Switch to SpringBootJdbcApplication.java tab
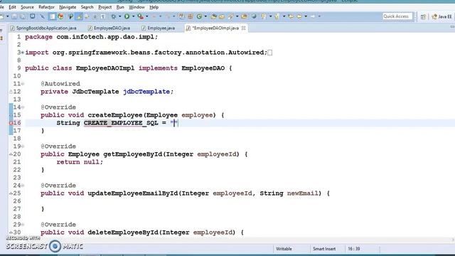 click(43, 28)
